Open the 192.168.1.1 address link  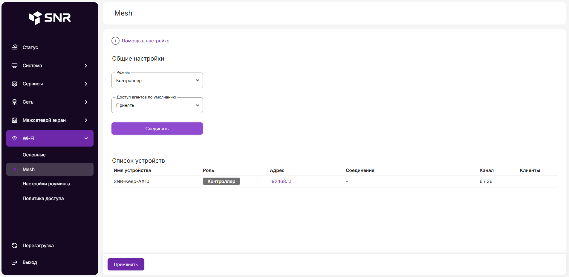(x=280, y=181)
